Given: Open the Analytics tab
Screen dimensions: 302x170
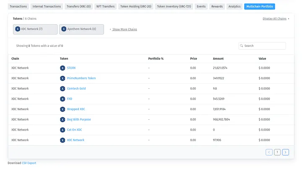Looking at the screenshot, I should point(234,7).
